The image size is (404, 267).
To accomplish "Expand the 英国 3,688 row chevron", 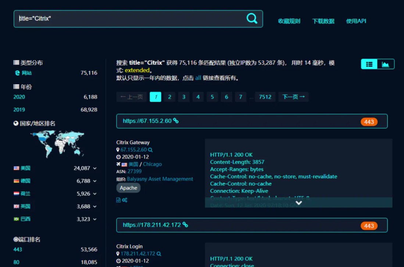I will [95, 206].
